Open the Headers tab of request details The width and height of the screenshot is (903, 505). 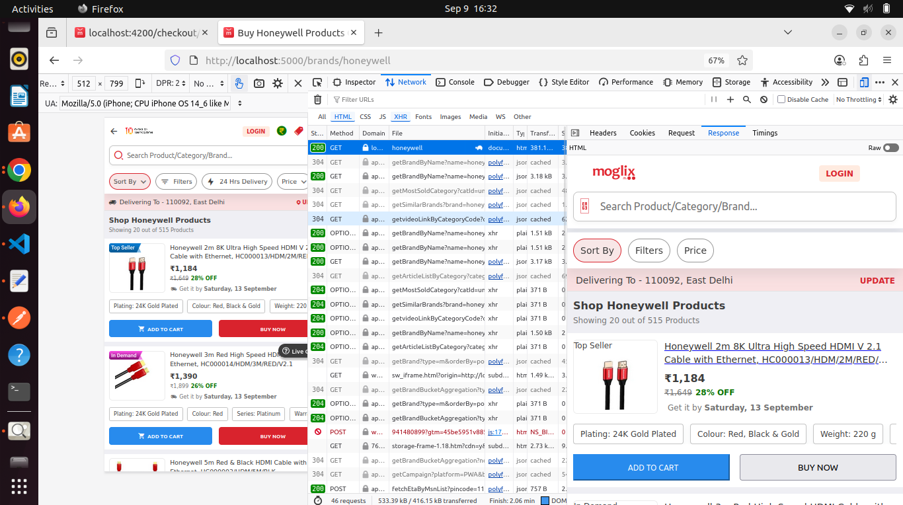[602, 133]
